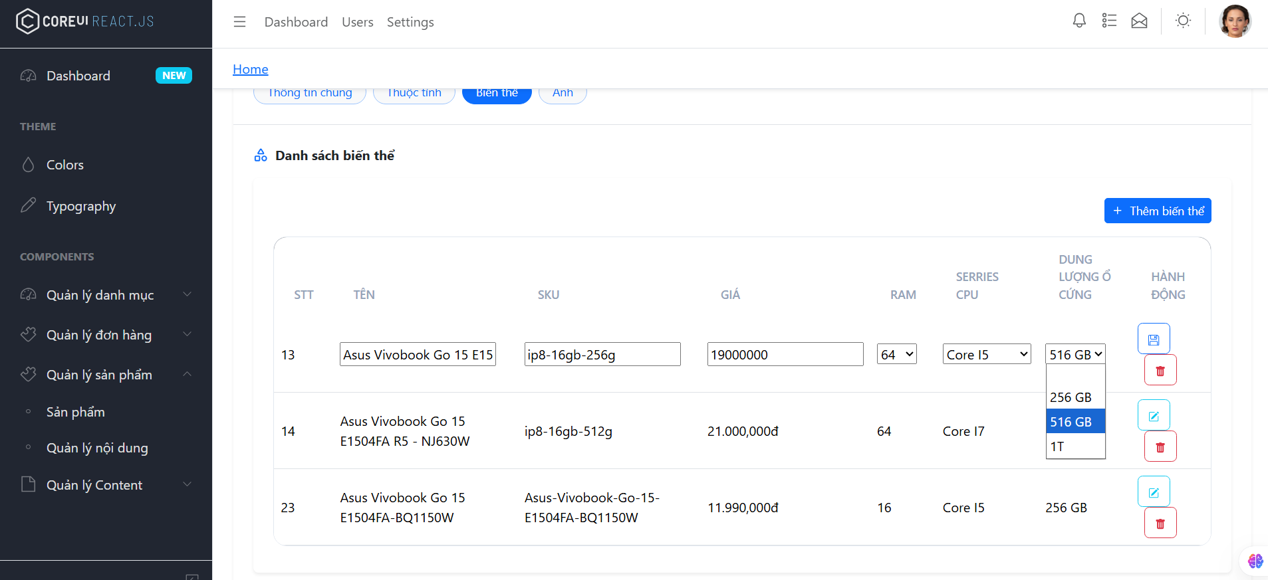
Task: Delete the variant in row 14
Action: (1160, 446)
